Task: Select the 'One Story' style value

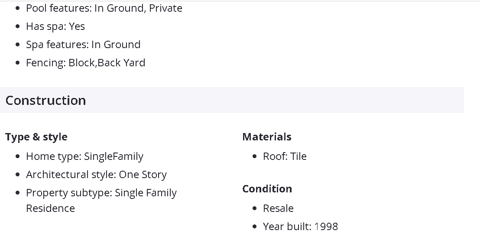Action: [143, 175]
